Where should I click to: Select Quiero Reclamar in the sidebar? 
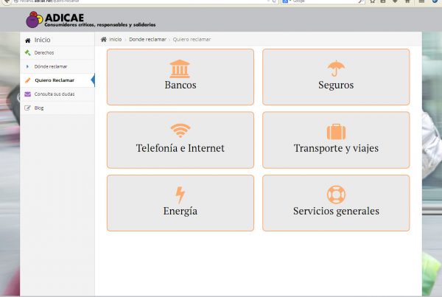pos(54,80)
